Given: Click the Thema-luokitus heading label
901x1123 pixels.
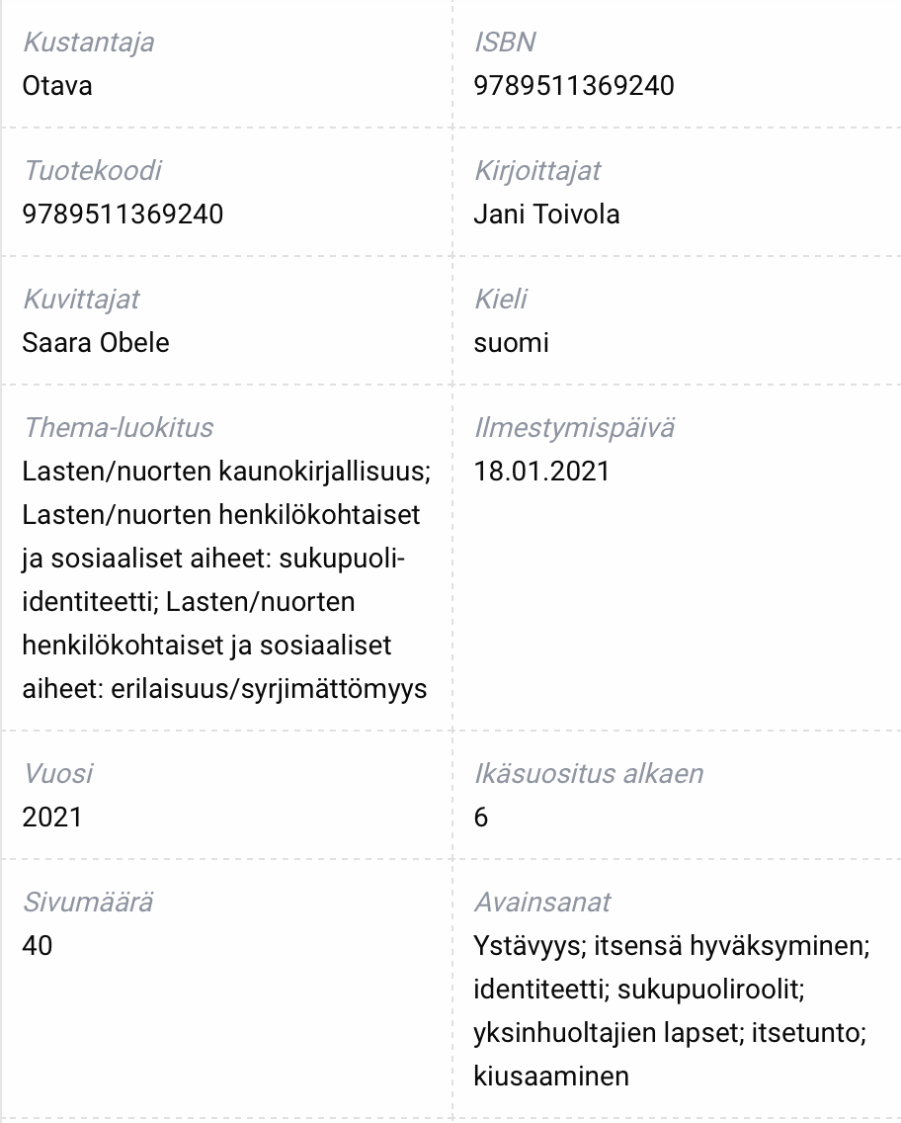Looking at the screenshot, I should [x=119, y=428].
